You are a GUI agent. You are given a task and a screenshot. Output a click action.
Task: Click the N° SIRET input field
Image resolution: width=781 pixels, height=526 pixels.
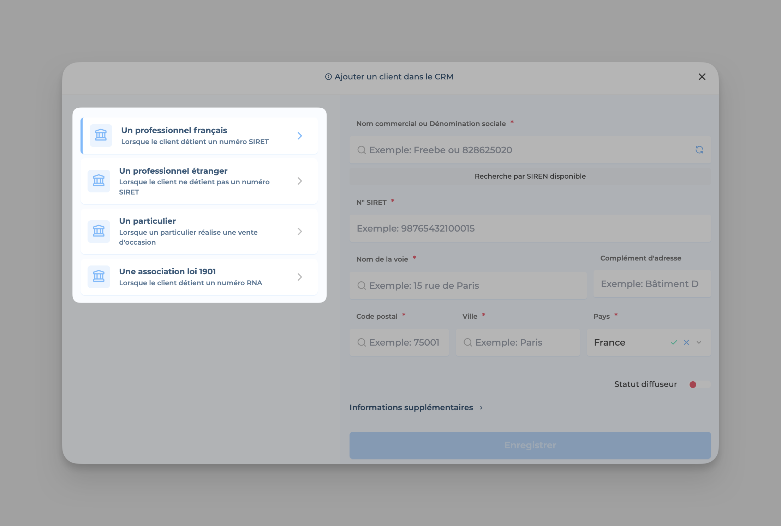pos(530,228)
